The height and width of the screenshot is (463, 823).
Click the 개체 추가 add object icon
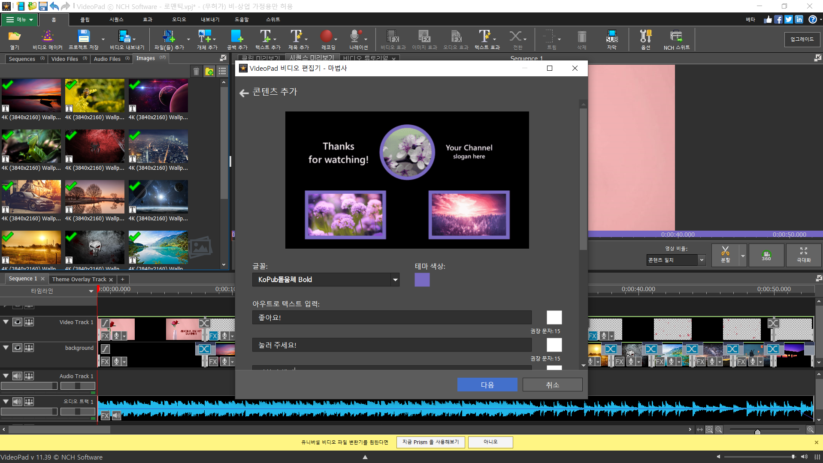tap(207, 39)
